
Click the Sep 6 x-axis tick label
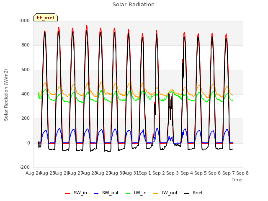214,173
